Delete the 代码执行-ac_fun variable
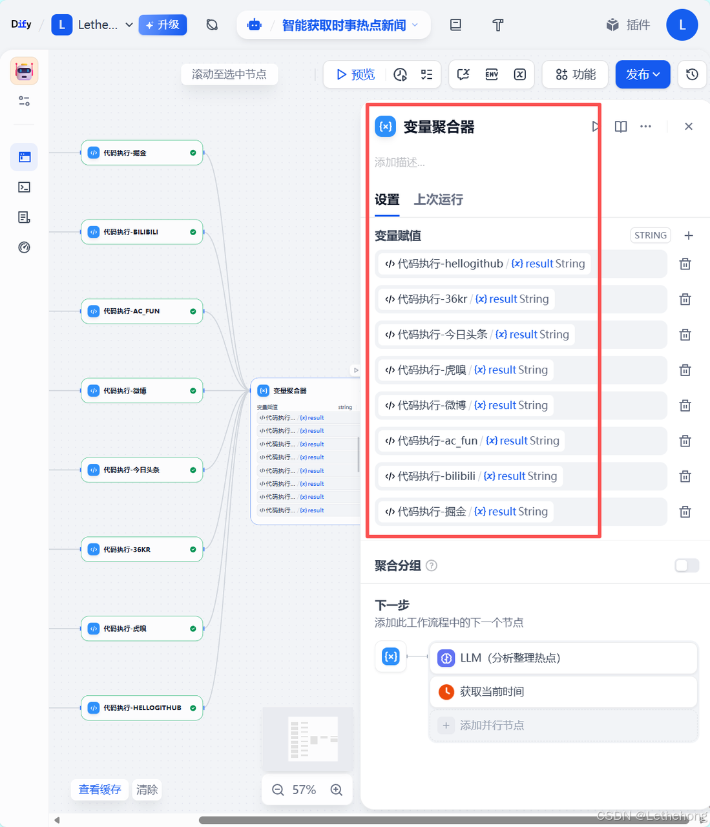The height and width of the screenshot is (827, 710). 685,441
